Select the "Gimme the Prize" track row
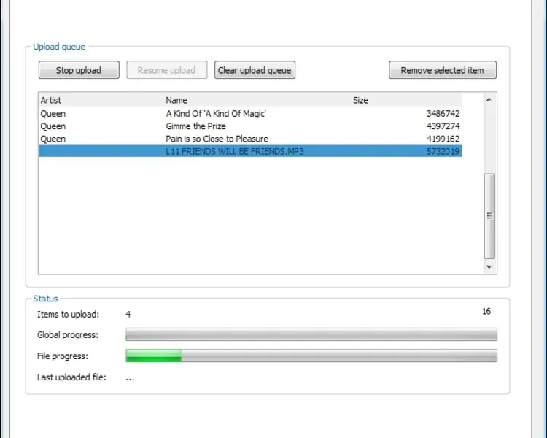Screen dimensions: 547x438 click(250, 126)
